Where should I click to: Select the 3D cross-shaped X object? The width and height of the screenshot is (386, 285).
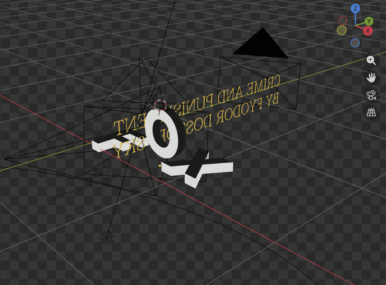pos(197,168)
